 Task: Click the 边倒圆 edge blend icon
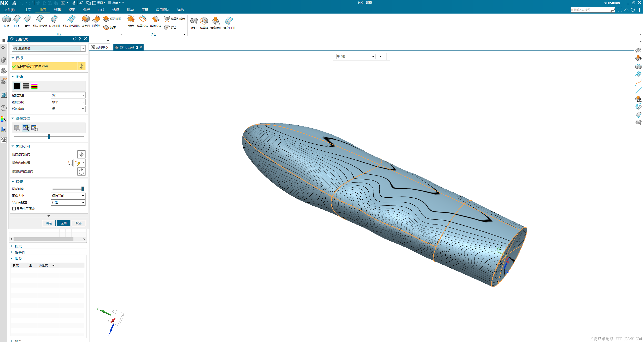pos(86,21)
